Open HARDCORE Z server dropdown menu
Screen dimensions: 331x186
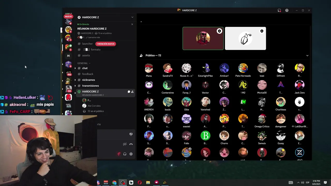pyautogui.click(x=132, y=17)
